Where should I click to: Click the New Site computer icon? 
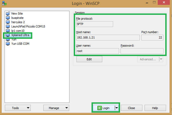click(8, 13)
